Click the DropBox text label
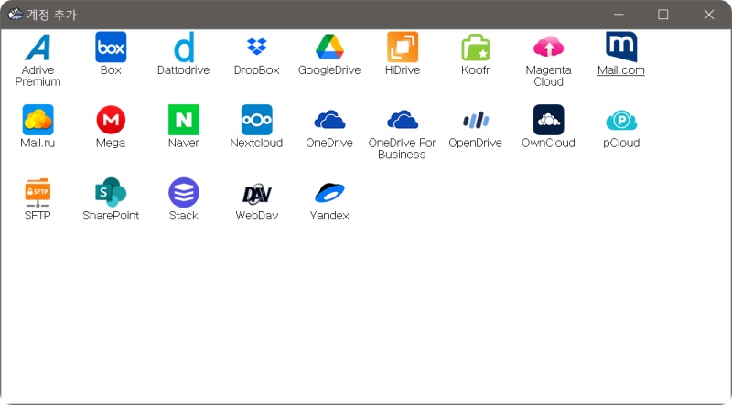 [257, 70]
